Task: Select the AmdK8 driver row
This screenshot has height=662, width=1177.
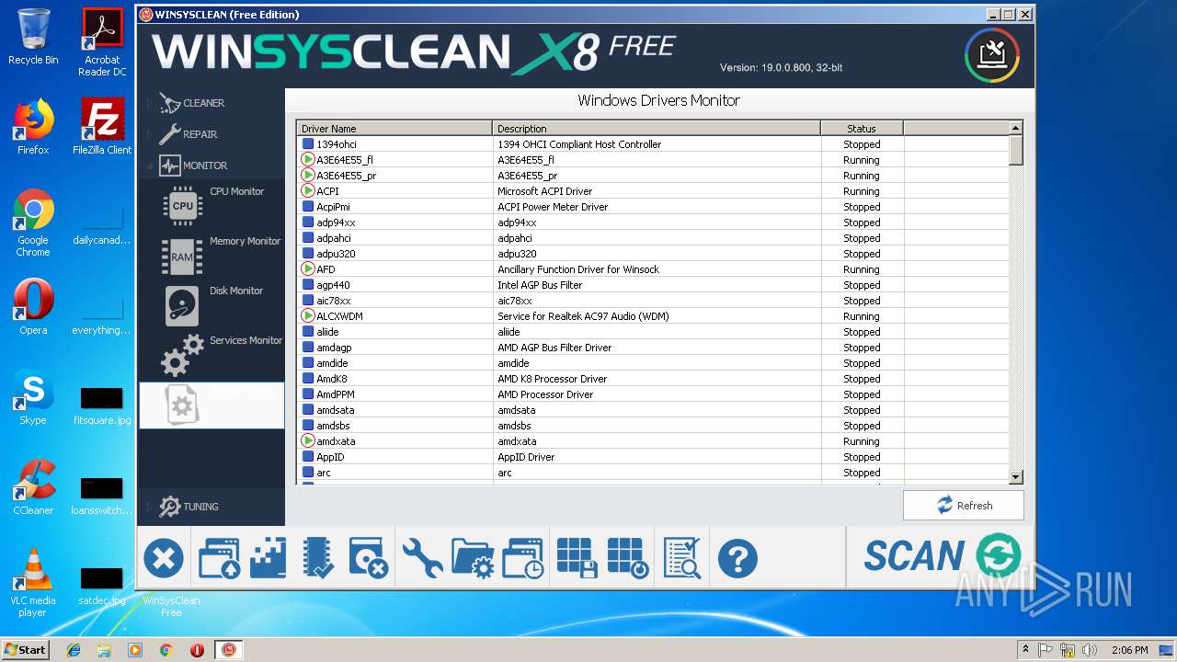Action: 653,379
